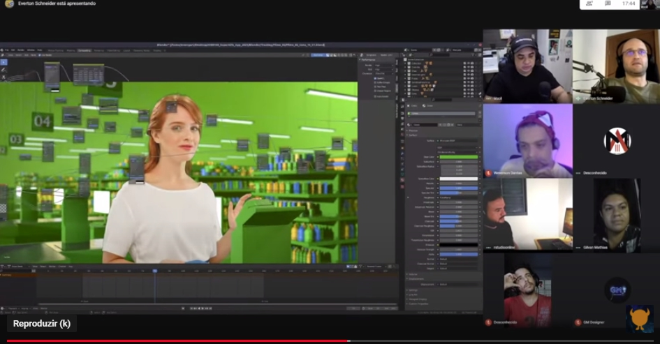Click the material name field in properties

pos(425,125)
